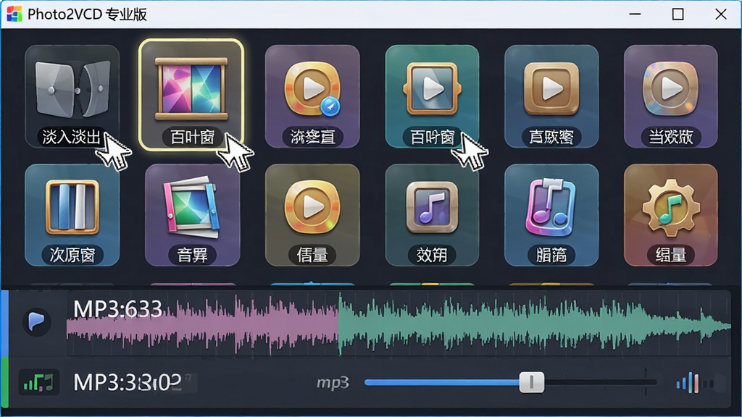Click the "MP3:3:3:02" readout text

click(x=128, y=382)
